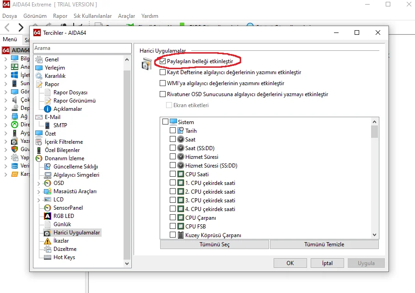
Task: Confirm with the OK button
Action: (x=290, y=263)
